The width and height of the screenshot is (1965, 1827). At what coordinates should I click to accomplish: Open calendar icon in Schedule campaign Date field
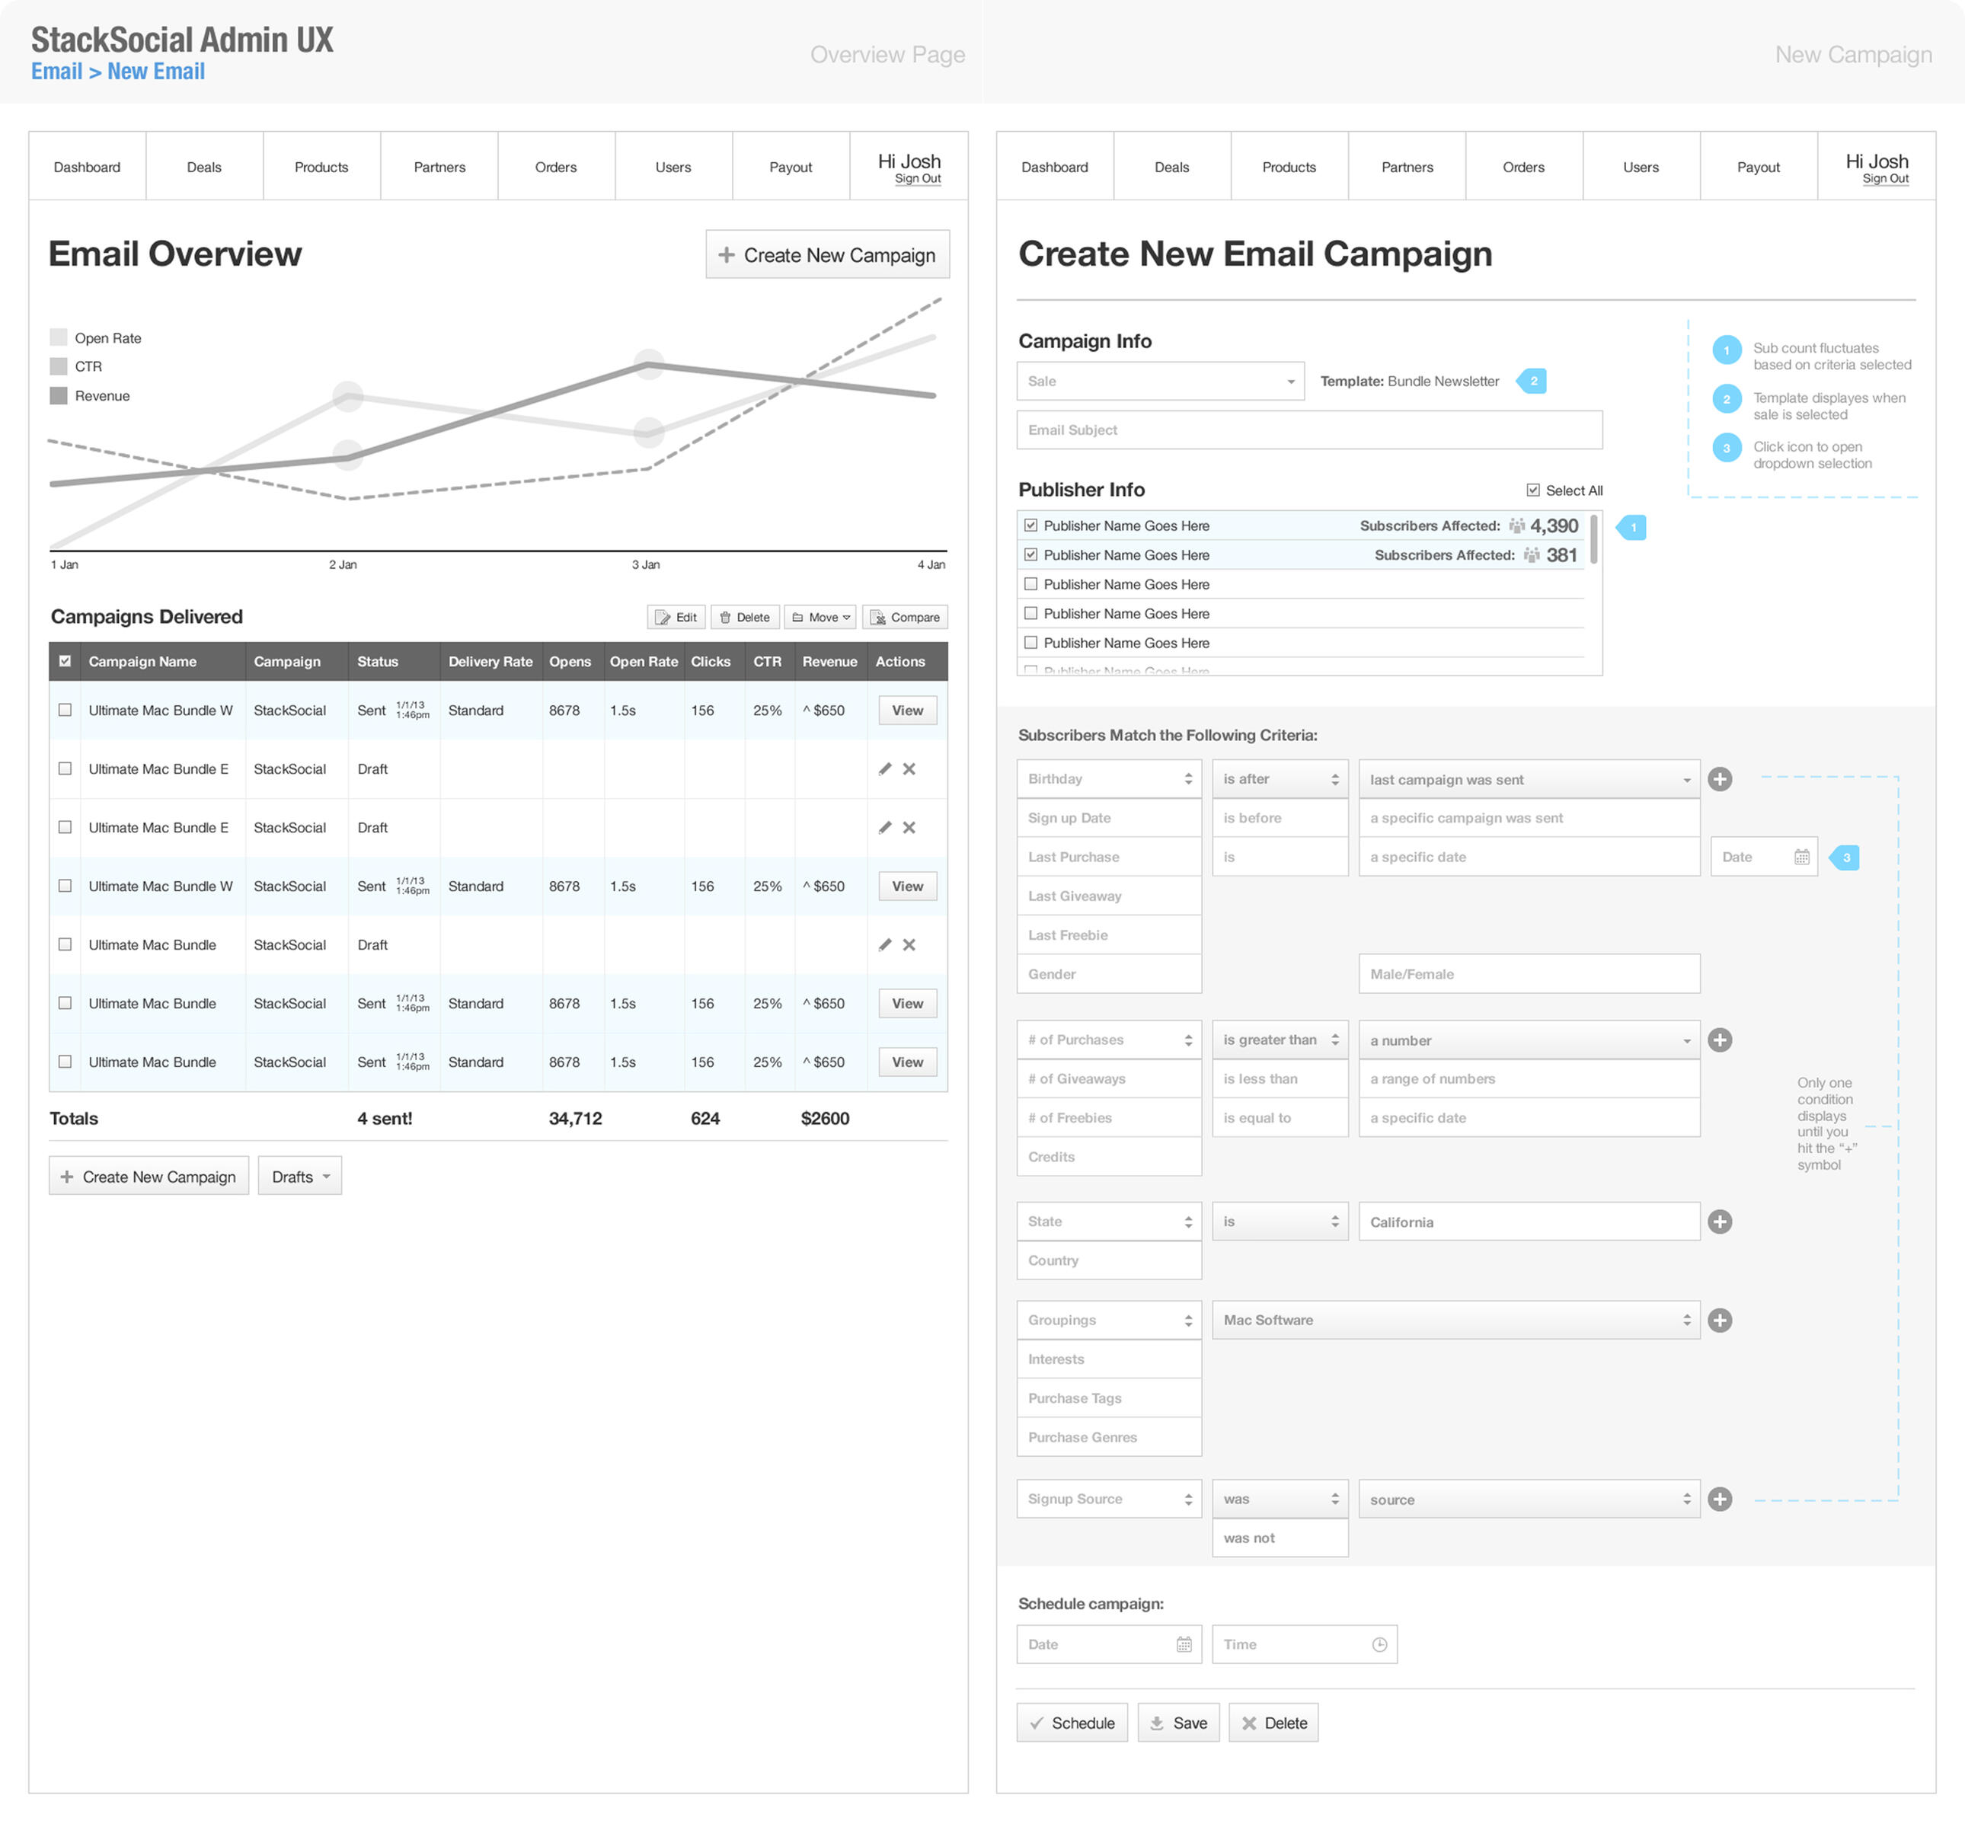click(x=1184, y=1644)
